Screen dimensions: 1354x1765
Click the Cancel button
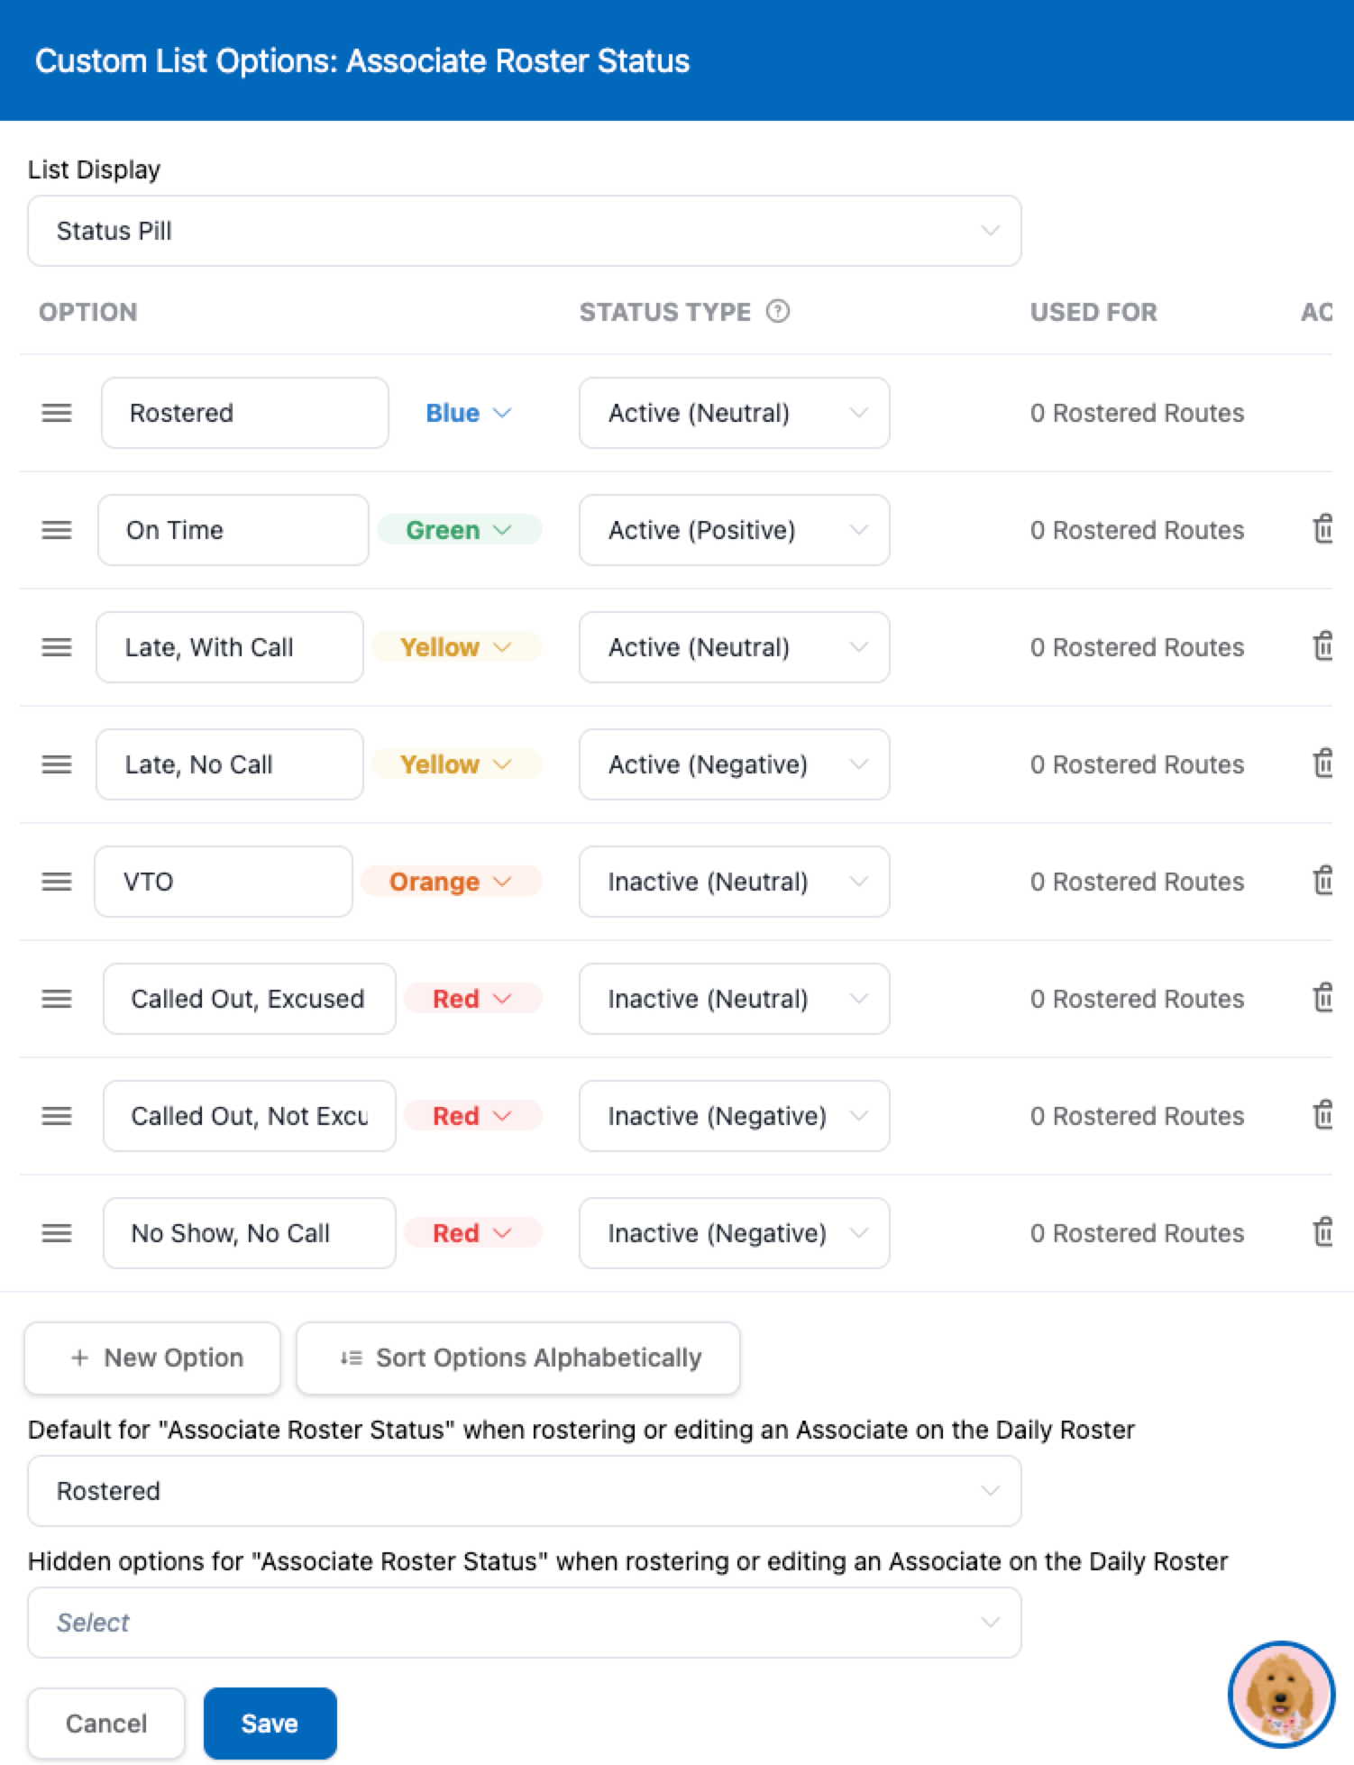coord(106,1724)
